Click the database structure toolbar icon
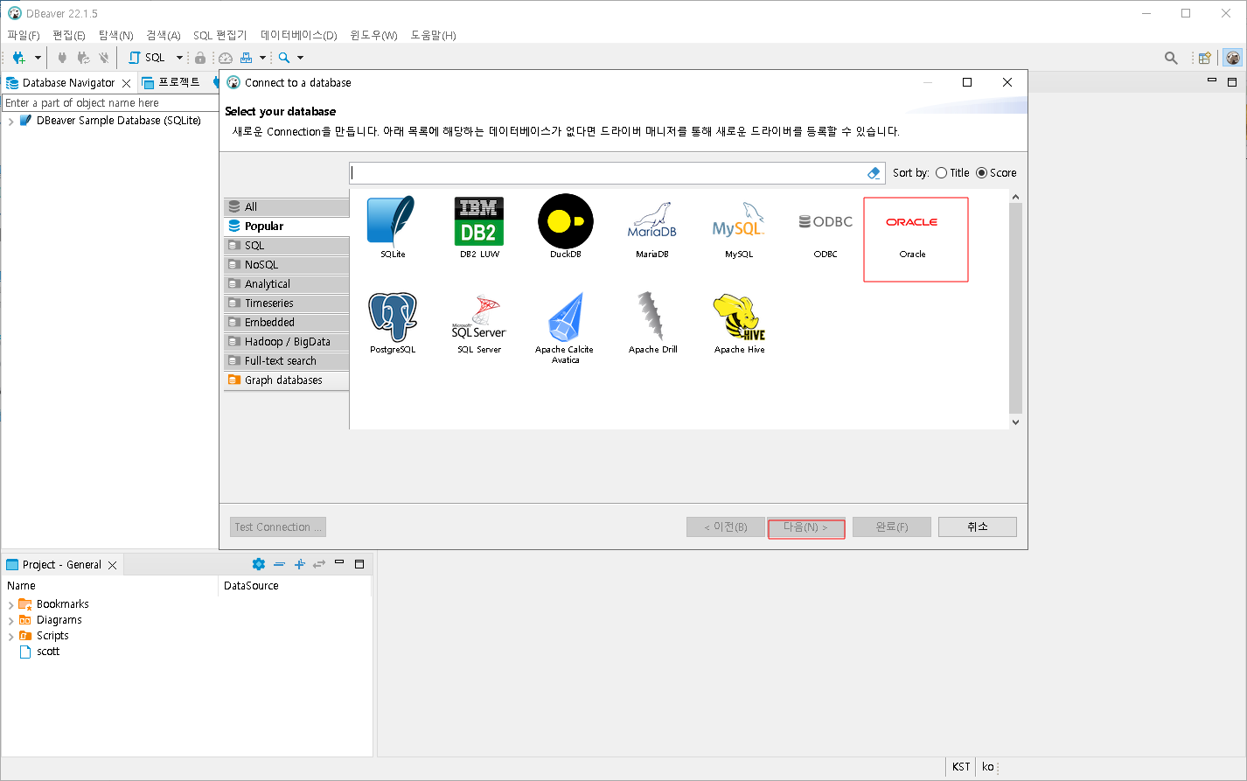Image resolution: width=1247 pixels, height=781 pixels. tap(247, 58)
